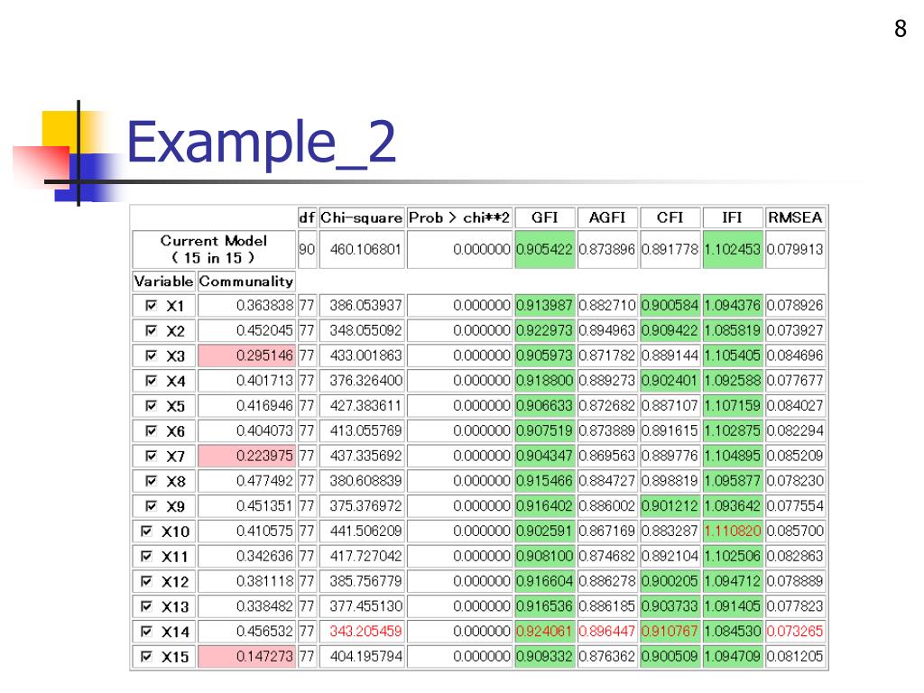Select the Current Model (15 in 15) cell
The image size is (924, 693).
click(x=214, y=249)
